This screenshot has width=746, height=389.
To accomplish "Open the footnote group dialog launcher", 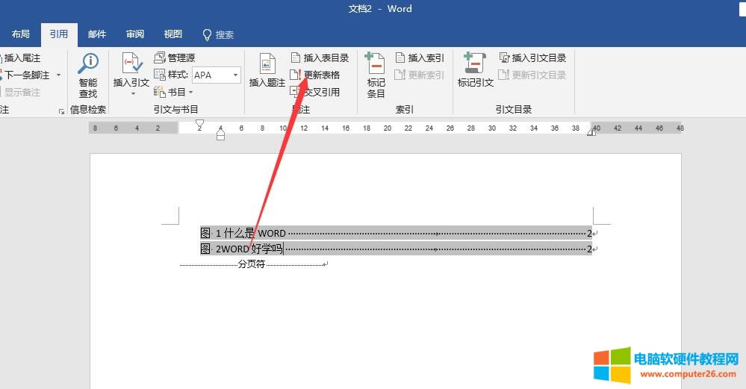I will (x=61, y=111).
